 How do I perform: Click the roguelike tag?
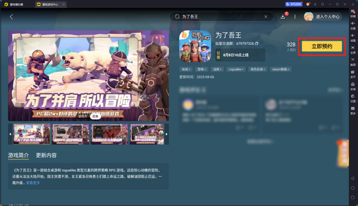click(x=236, y=69)
